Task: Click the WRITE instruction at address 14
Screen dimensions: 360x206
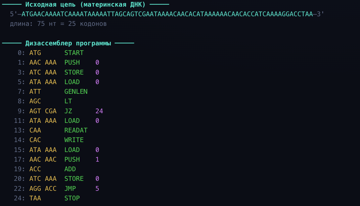Action: click(x=74, y=140)
